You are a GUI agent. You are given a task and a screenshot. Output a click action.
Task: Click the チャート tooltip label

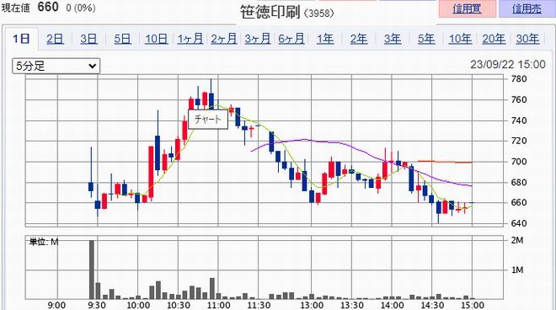(208, 119)
